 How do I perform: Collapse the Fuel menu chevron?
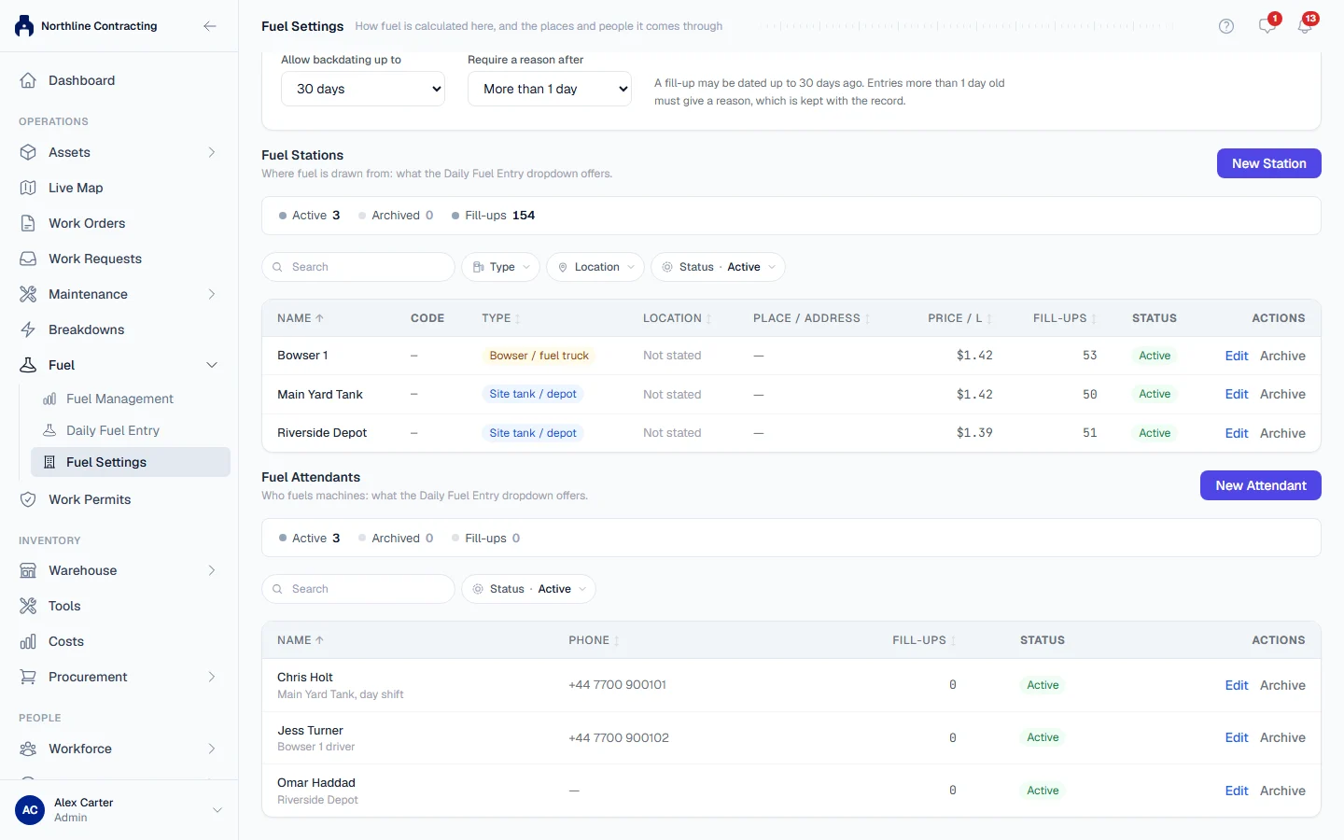(212, 365)
